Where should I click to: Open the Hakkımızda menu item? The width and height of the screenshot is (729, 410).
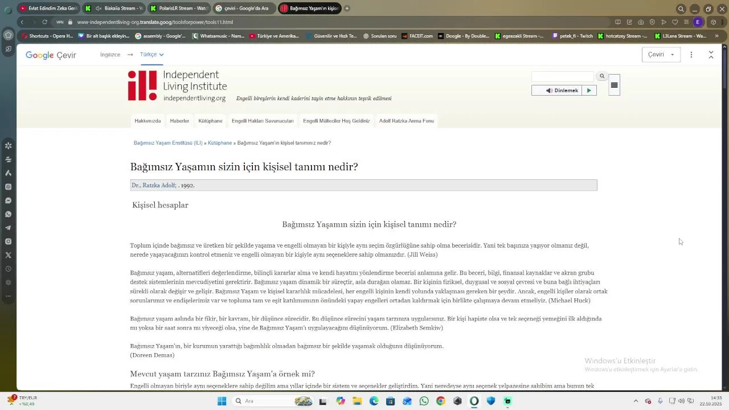click(148, 121)
